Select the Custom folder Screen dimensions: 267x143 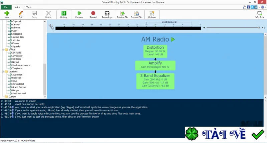12,97
